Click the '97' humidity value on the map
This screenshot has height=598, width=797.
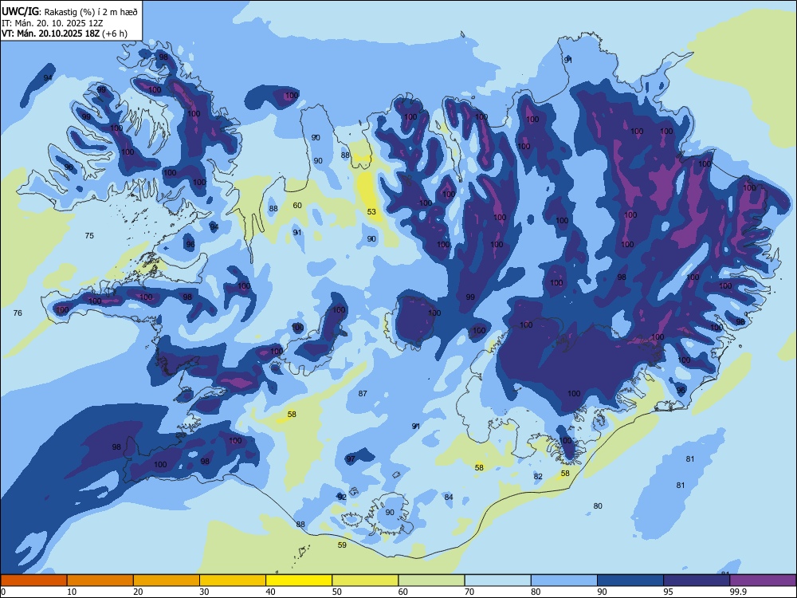coord(351,458)
